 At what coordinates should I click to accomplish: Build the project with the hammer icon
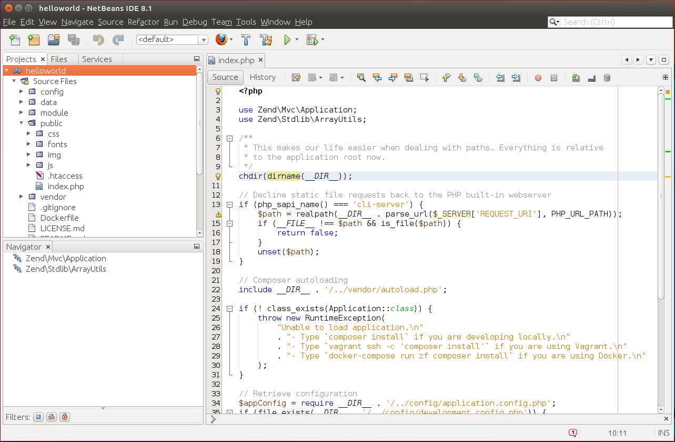pos(246,39)
